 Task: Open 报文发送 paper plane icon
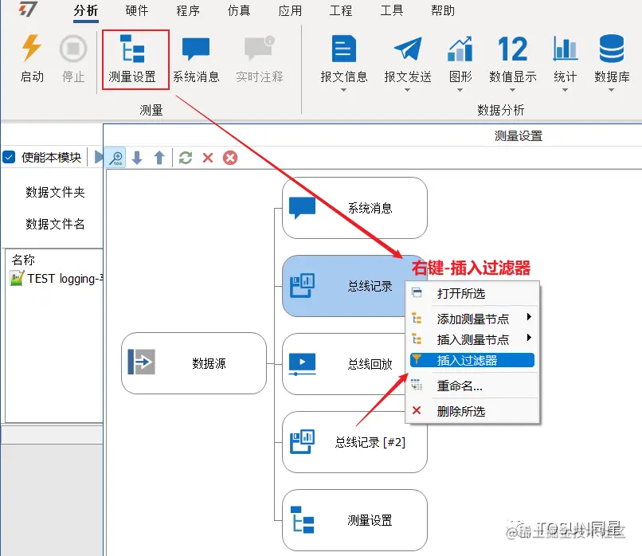[x=408, y=49]
